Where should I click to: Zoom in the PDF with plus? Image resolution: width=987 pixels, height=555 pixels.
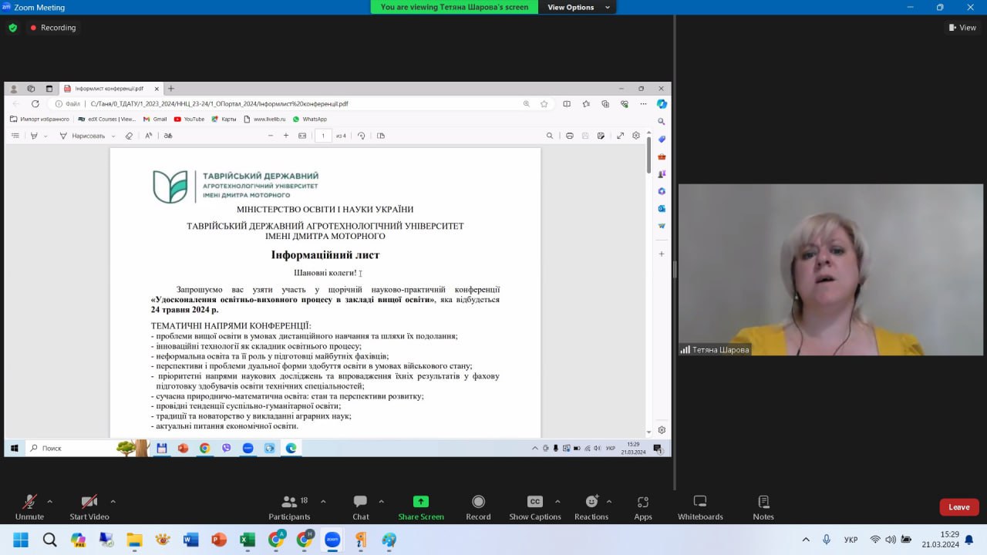[x=286, y=136]
